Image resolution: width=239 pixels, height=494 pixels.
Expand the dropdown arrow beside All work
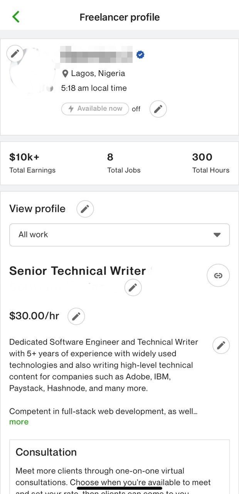(x=217, y=235)
